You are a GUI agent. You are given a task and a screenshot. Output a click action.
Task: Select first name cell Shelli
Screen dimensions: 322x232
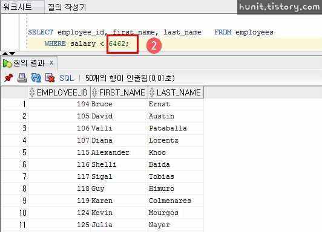(x=119, y=164)
